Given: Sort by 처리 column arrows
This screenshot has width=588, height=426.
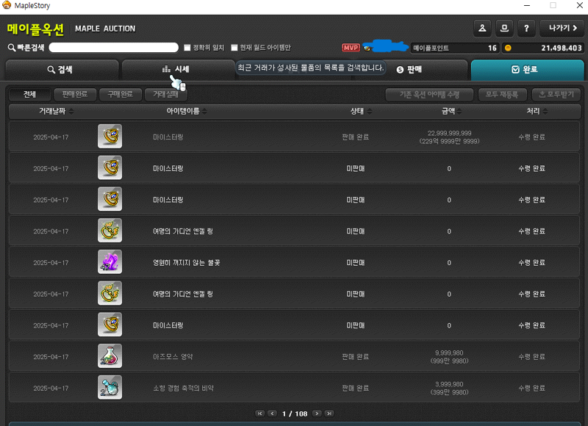Looking at the screenshot, I should point(545,112).
